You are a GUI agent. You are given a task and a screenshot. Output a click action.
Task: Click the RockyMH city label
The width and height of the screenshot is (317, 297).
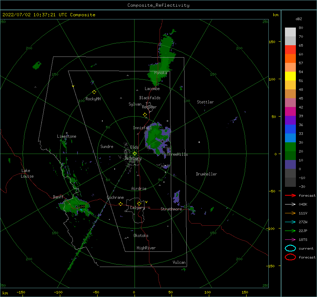click(93, 99)
